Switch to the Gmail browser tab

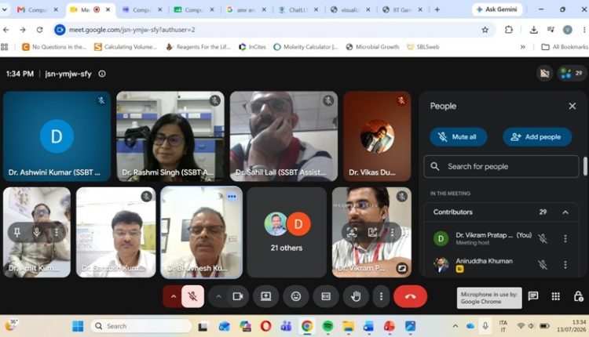pyautogui.click(x=38, y=9)
